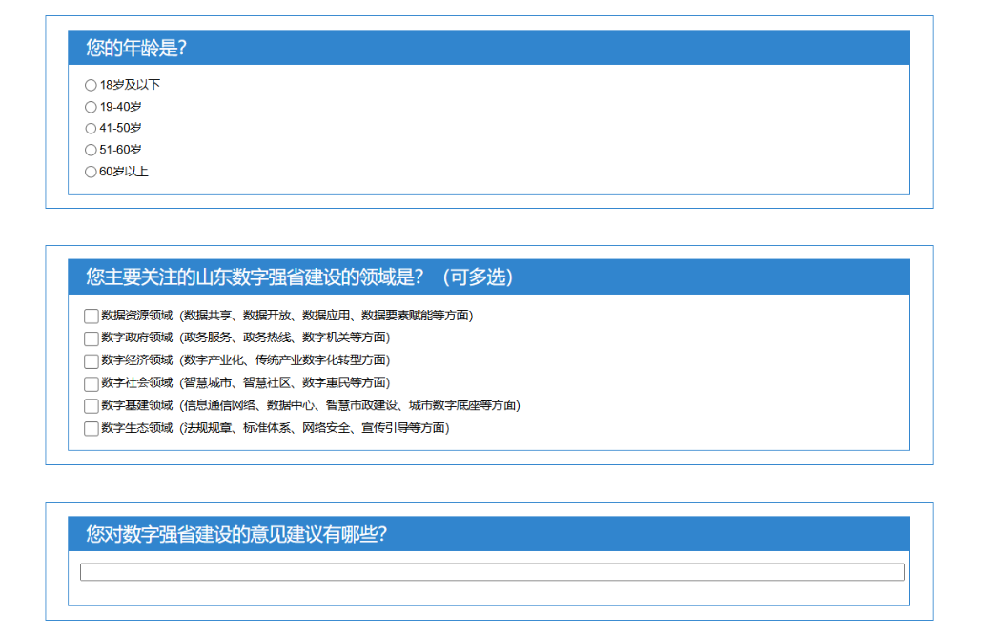
Task: Click the 您的年龄是? question header
Action: (x=135, y=49)
